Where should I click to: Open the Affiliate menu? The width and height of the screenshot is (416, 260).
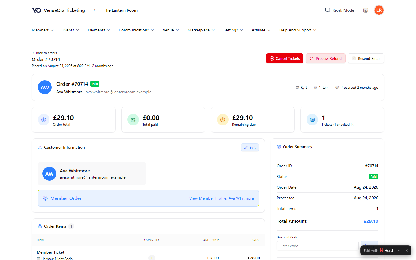coord(261,30)
